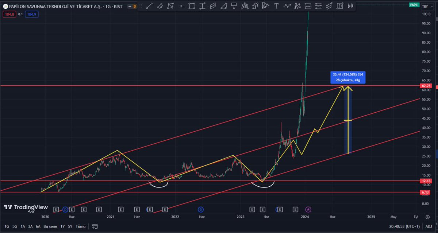Toggle the ADJ adjusted price setting
Screen dimensions: 438x233
(429, 226)
